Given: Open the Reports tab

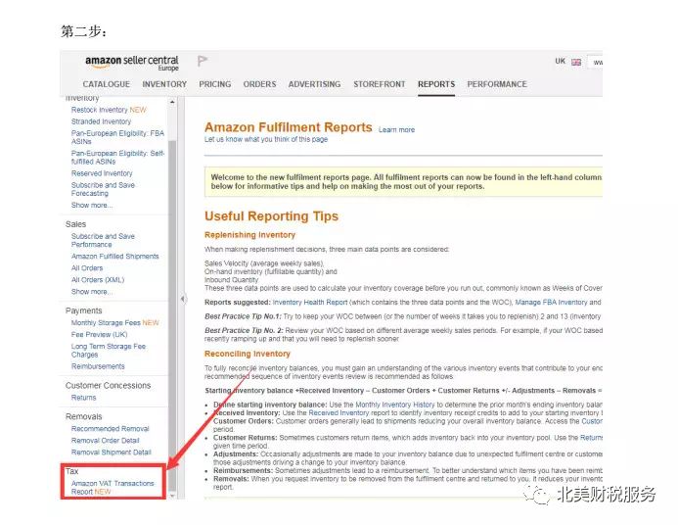Looking at the screenshot, I should [x=435, y=84].
